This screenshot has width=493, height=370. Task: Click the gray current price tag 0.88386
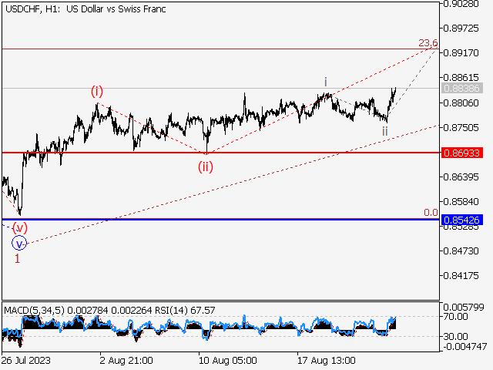(x=462, y=88)
